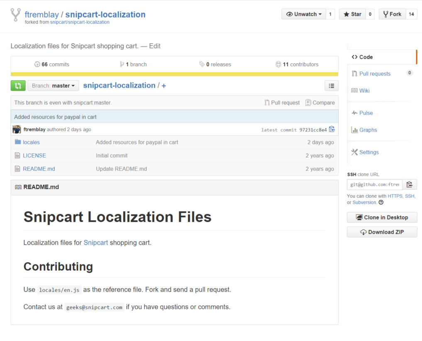
Task: Open the ftremblay user profile link in header
Action: (x=42, y=14)
